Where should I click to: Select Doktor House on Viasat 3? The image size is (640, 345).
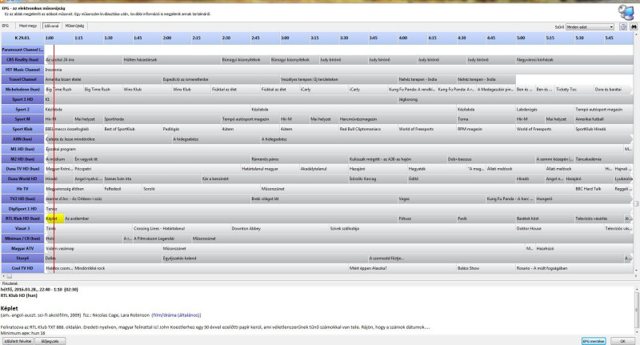[559, 229]
